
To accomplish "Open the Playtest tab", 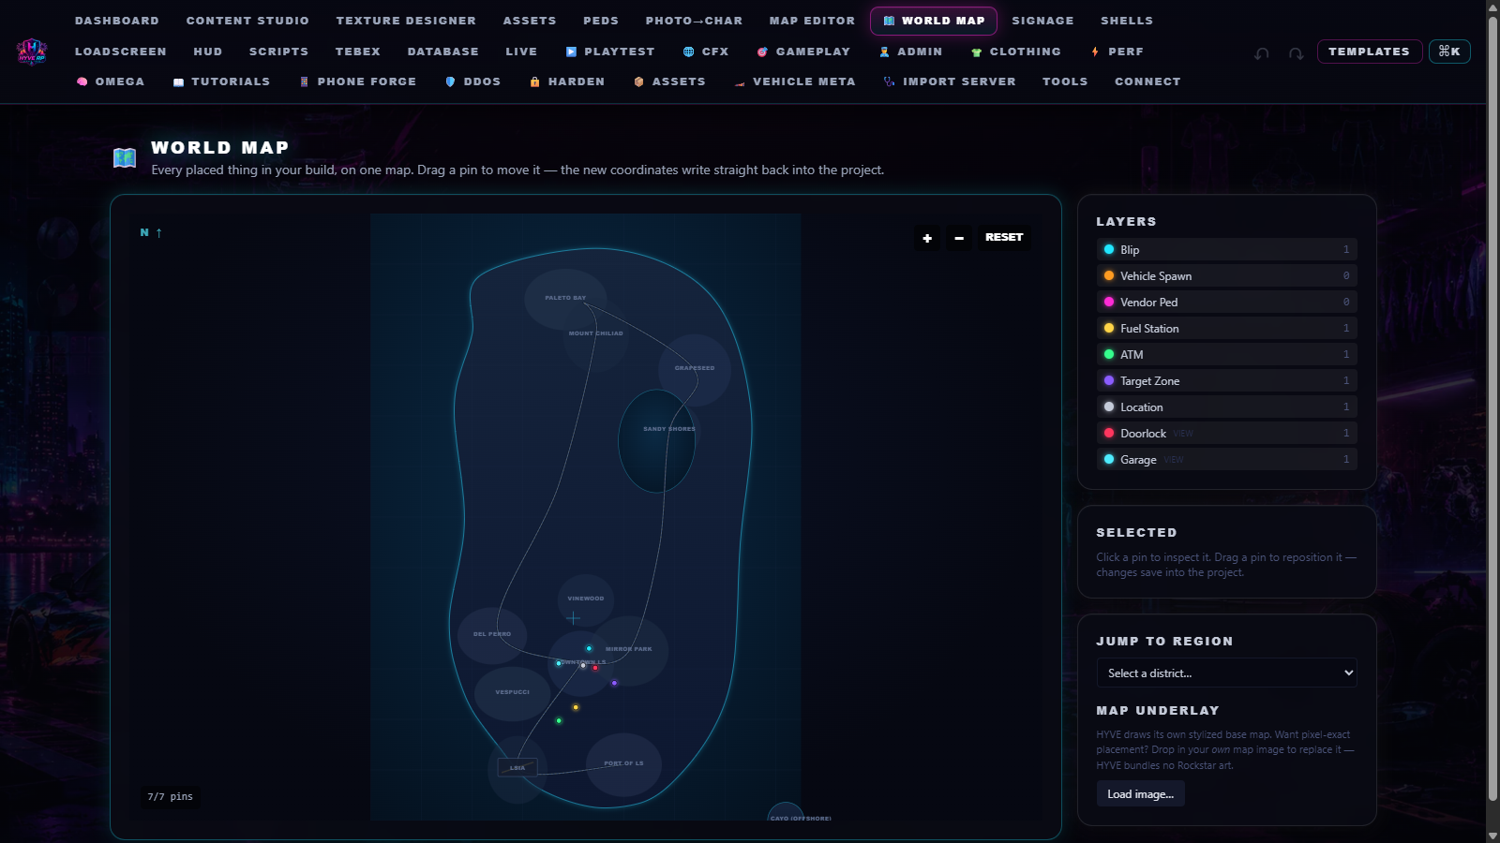I will coord(609,52).
